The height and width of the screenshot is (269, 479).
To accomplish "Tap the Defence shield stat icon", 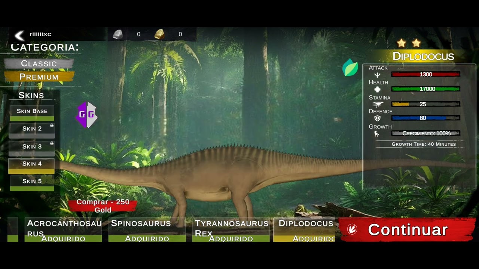I will (x=377, y=118).
